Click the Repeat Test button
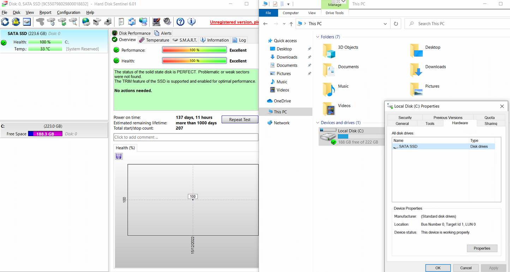 pyautogui.click(x=240, y=119)
